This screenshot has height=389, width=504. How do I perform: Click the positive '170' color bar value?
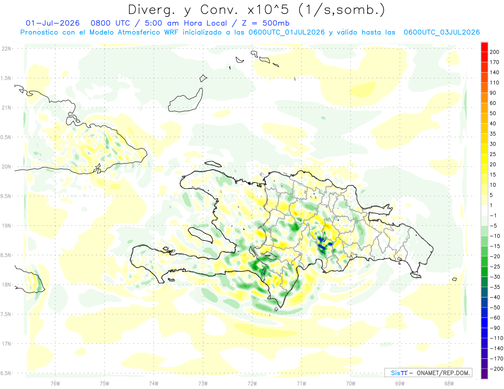pos(495,62)
